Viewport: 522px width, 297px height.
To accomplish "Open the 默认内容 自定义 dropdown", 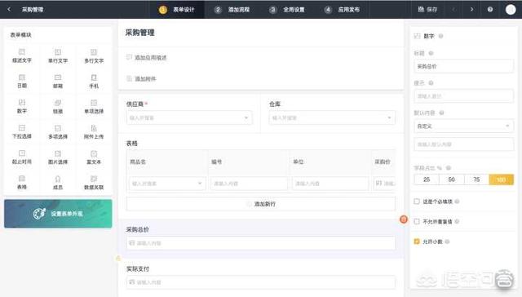I will coord(463,126).
